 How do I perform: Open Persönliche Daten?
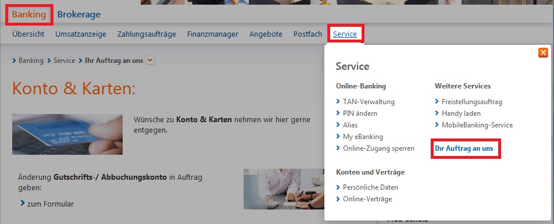[370, 187]
